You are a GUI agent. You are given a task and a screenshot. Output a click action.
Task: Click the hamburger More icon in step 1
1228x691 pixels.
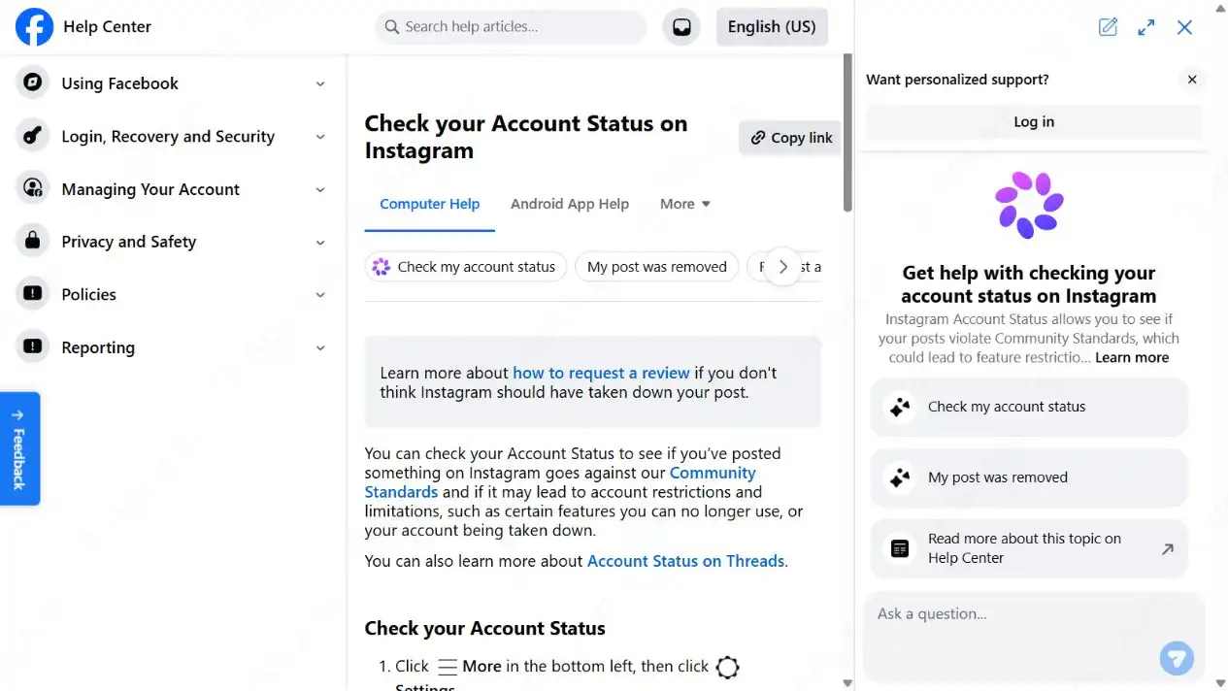coord(447,667)
